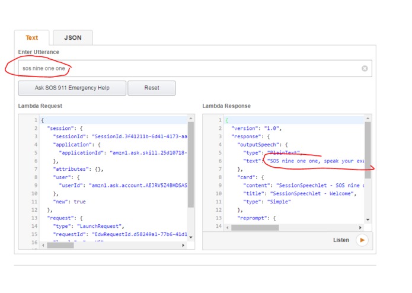Click Ask SOS 911 Emergency Help button
Viewport: 412px width, 293px height.
[x=72, y=88]
